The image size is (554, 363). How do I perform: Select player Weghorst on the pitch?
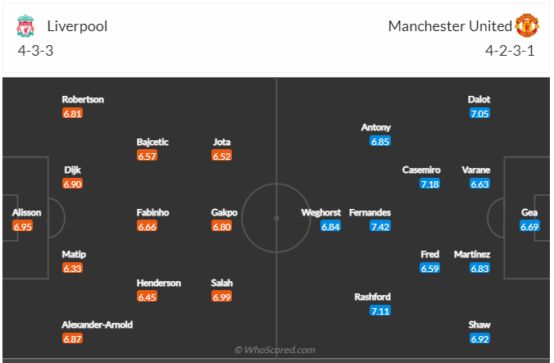pyautogui.click(x=322, y=212)
